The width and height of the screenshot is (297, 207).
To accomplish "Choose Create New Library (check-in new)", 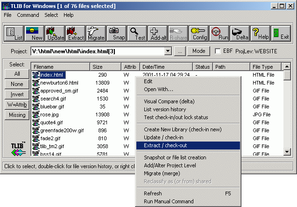I will click(x=188, y=129).
